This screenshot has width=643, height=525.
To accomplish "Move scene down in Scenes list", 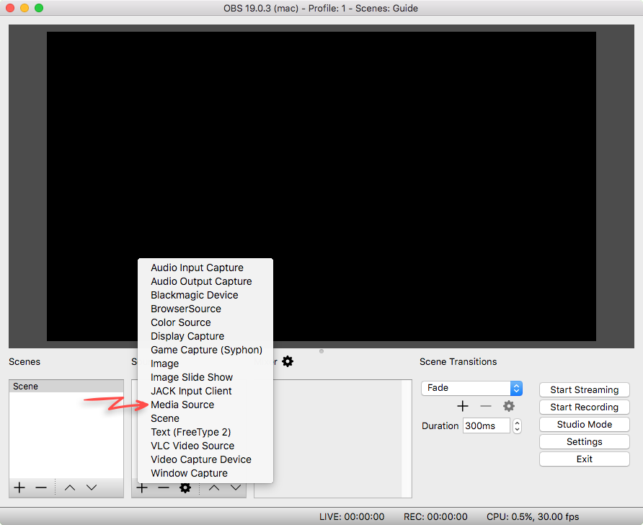I will point(92,487).
